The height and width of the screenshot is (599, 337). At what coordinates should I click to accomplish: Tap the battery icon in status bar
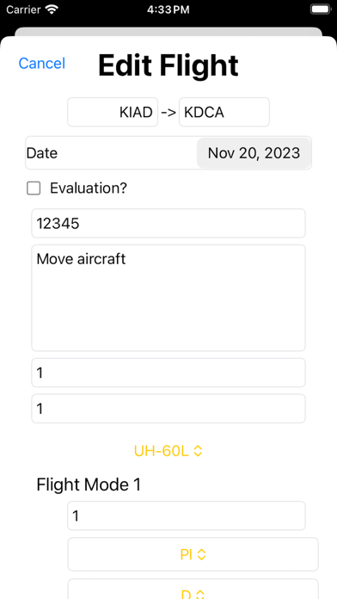pyautogui.click(x=320, y=9)
